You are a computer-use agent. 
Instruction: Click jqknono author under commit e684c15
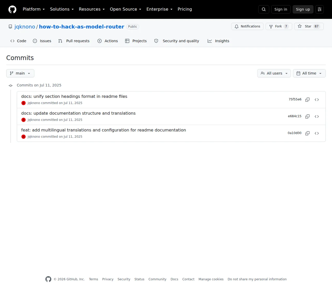34,120
